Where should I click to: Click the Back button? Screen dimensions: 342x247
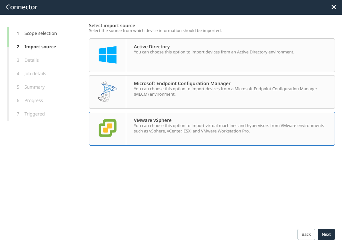tap(306, 234)
